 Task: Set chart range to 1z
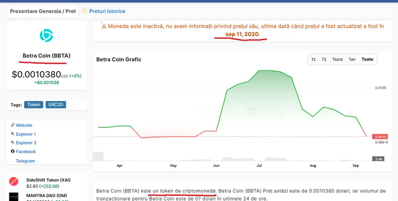(313, 59)
